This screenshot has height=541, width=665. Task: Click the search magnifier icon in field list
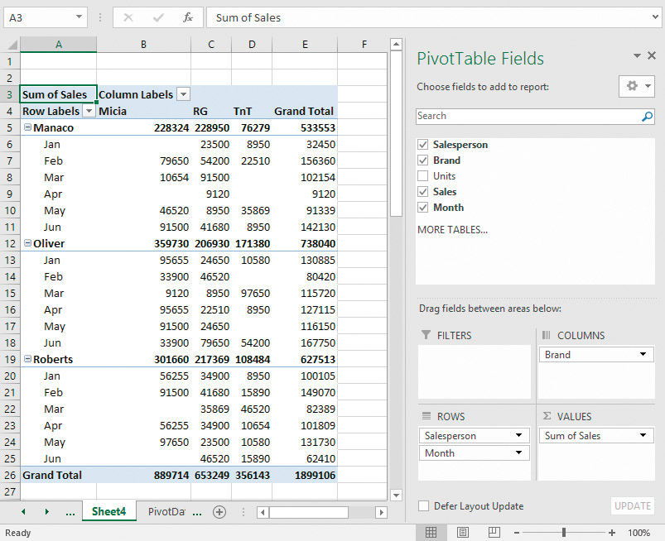(647, 116)
